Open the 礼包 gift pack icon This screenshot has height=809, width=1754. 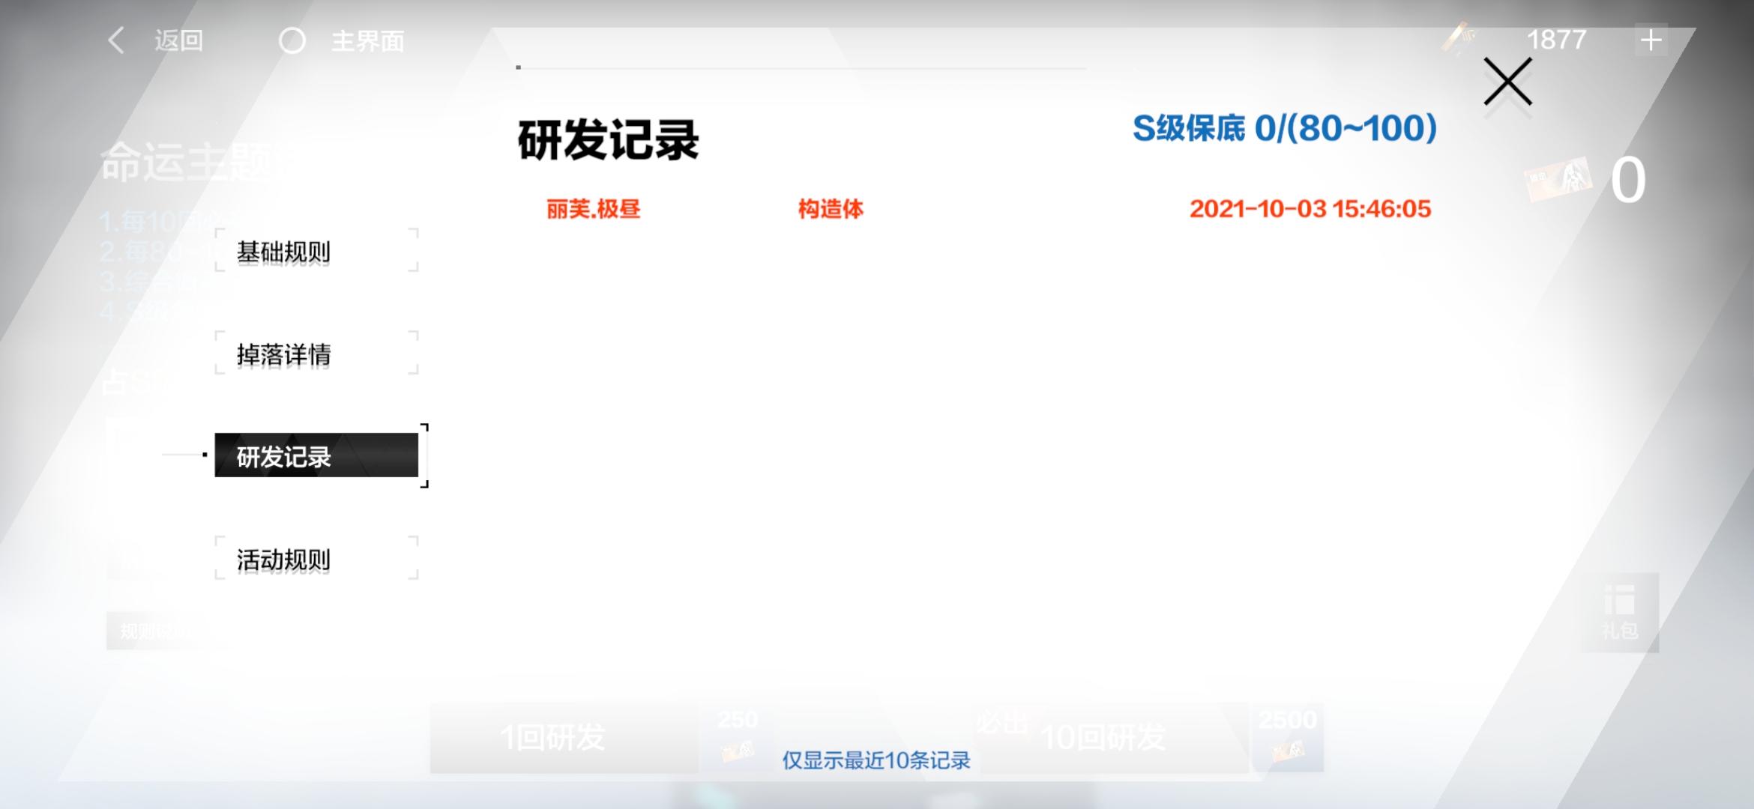pyautogui.click(x=1619, y=612)
